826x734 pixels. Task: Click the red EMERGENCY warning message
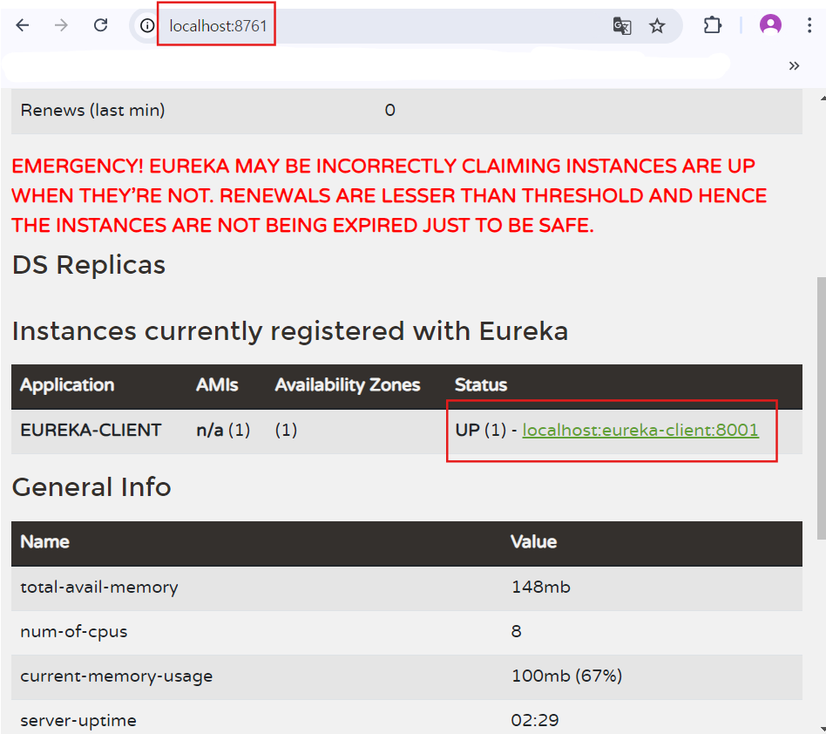(x=389, y=195)
